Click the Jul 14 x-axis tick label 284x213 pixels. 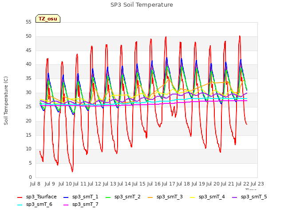coord(124,184)
